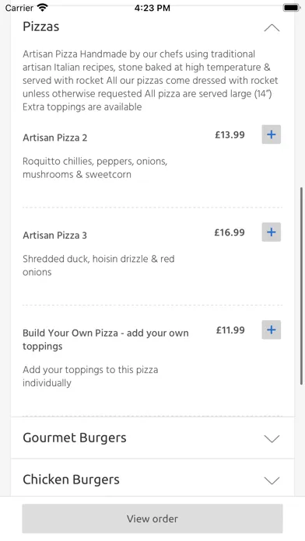The image size is (305, 541).
Task: Expand the Chicken Burgers section chevron
Action: point(272,480)
